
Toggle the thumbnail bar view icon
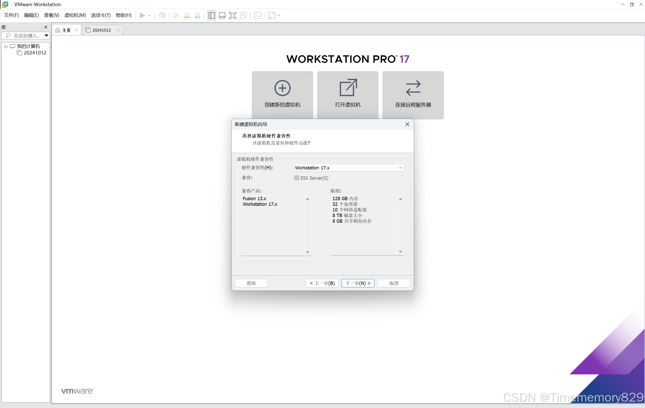(222, 16)
